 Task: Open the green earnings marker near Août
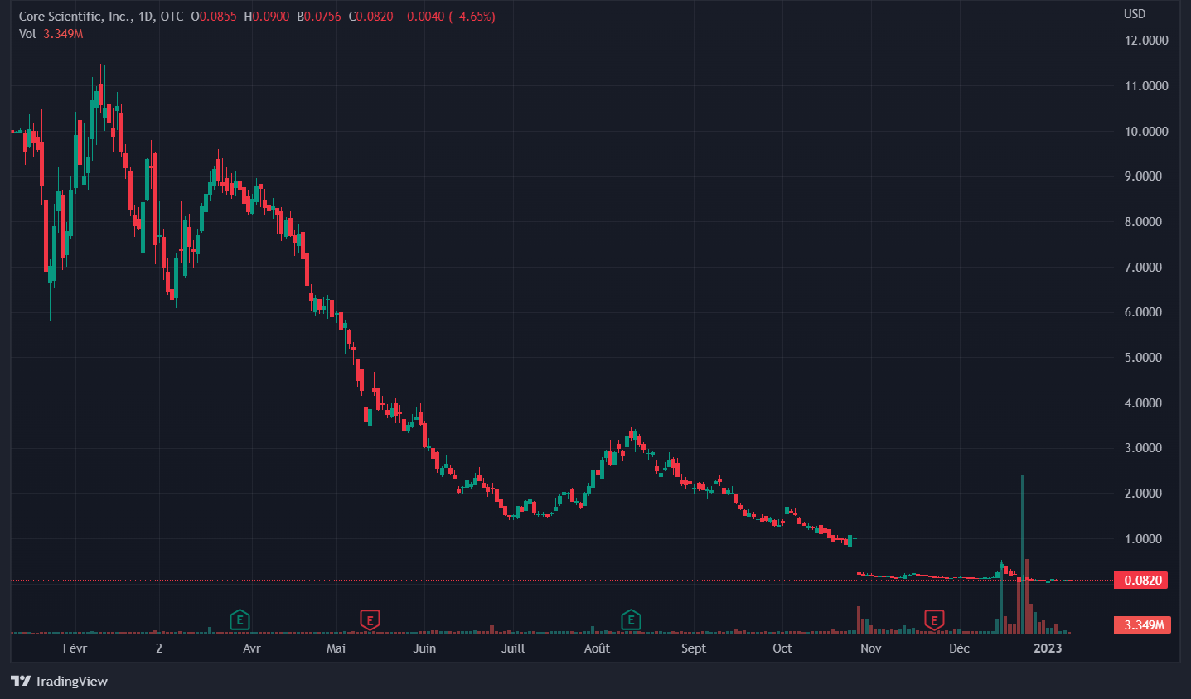pos(631,619)
